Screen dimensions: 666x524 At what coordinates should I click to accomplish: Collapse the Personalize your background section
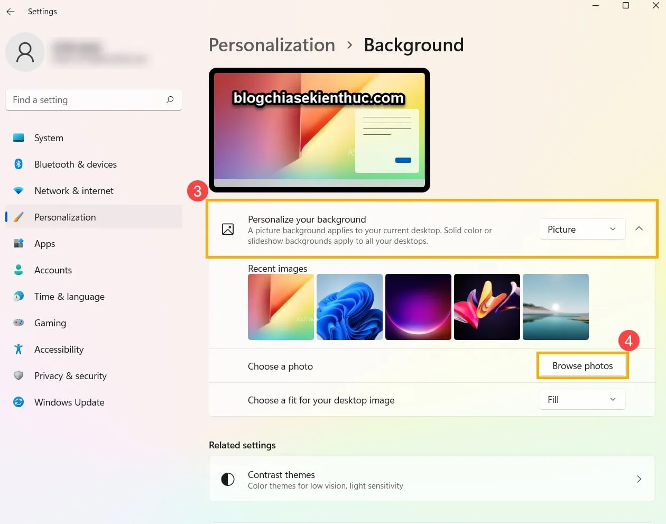[639, 229]
